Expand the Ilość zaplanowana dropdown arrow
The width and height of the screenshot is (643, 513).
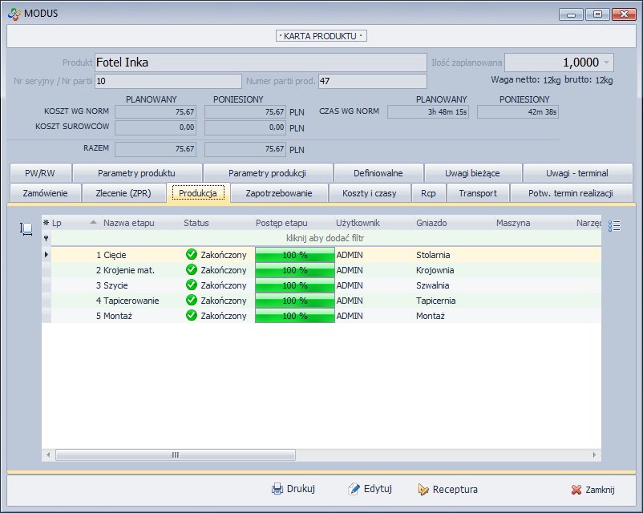click(x=606, y=63)
